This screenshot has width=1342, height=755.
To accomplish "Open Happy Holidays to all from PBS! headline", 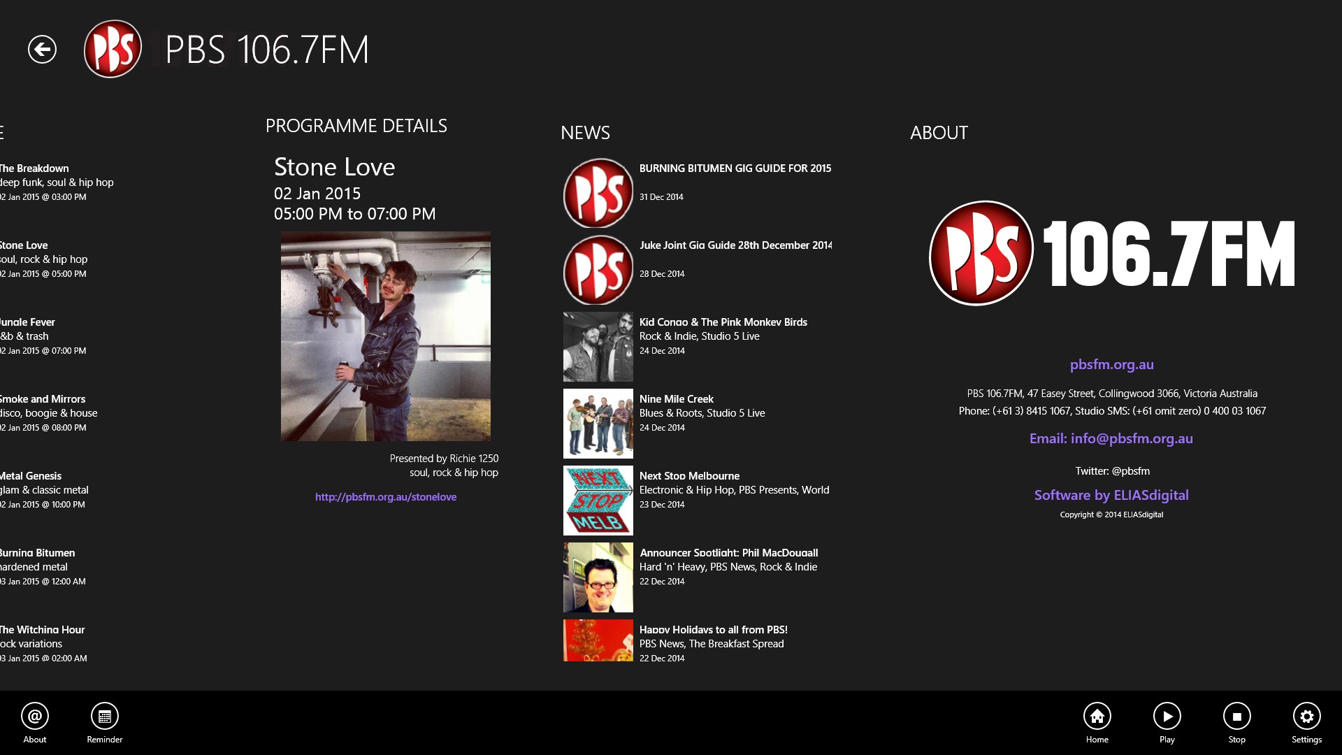I will click(714, 630).
